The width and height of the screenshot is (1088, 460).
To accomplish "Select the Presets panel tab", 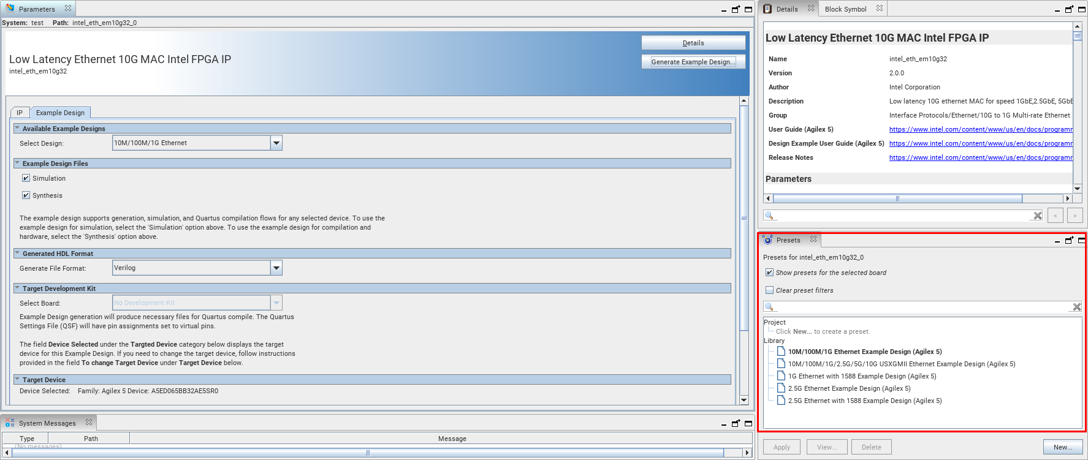I will [788, 240].
